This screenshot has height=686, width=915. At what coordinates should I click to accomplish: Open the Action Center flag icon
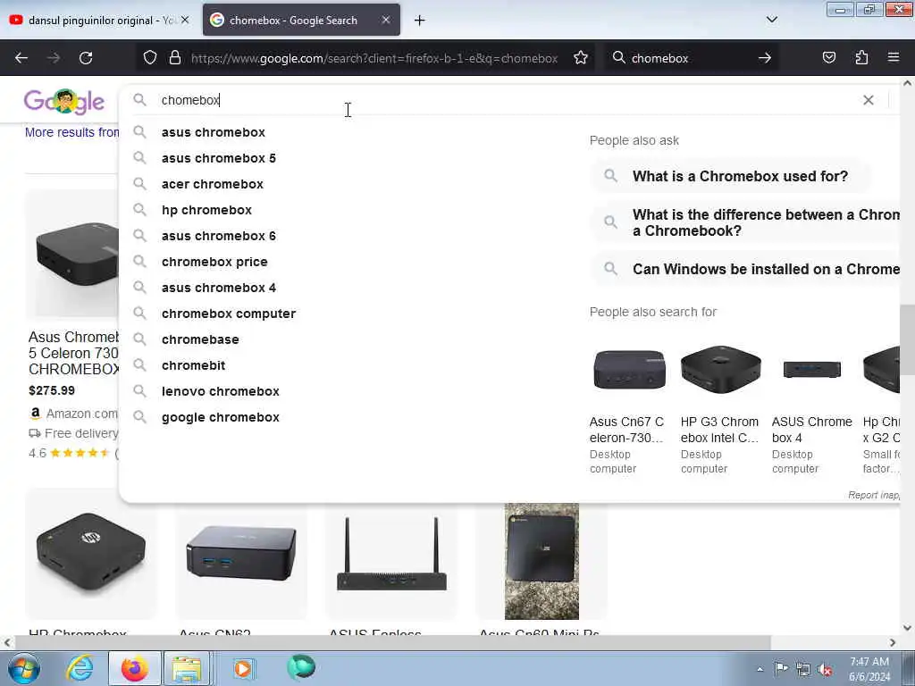pyautogui.click(x=781, y=668)
